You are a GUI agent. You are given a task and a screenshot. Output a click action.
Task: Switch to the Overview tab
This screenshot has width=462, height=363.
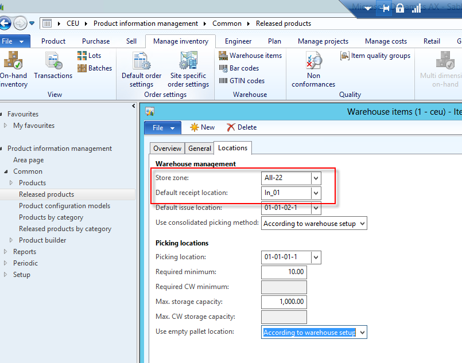pos(167,149)
